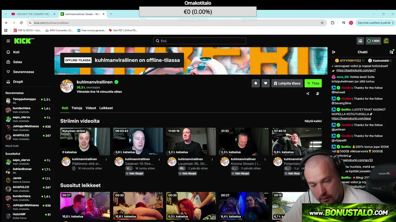Click GTFYFERY1122 top gifter in chat

pyautogui.click(x=350, y=61)
